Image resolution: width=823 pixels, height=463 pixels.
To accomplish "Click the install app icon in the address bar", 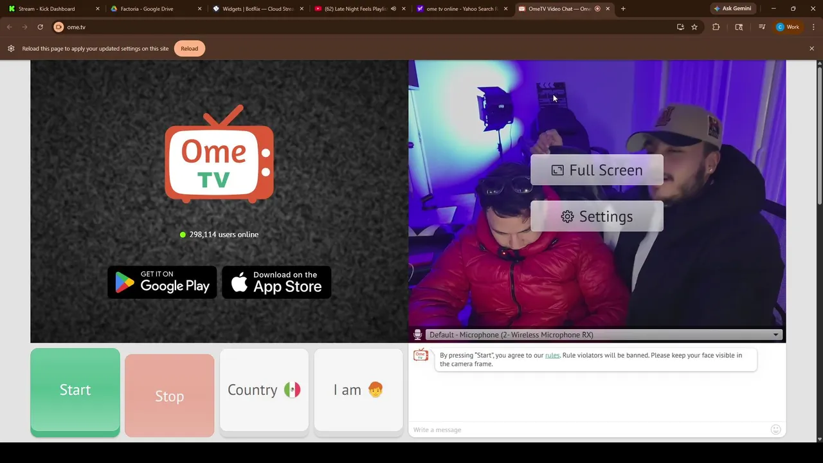I will (x=680, y=27).
